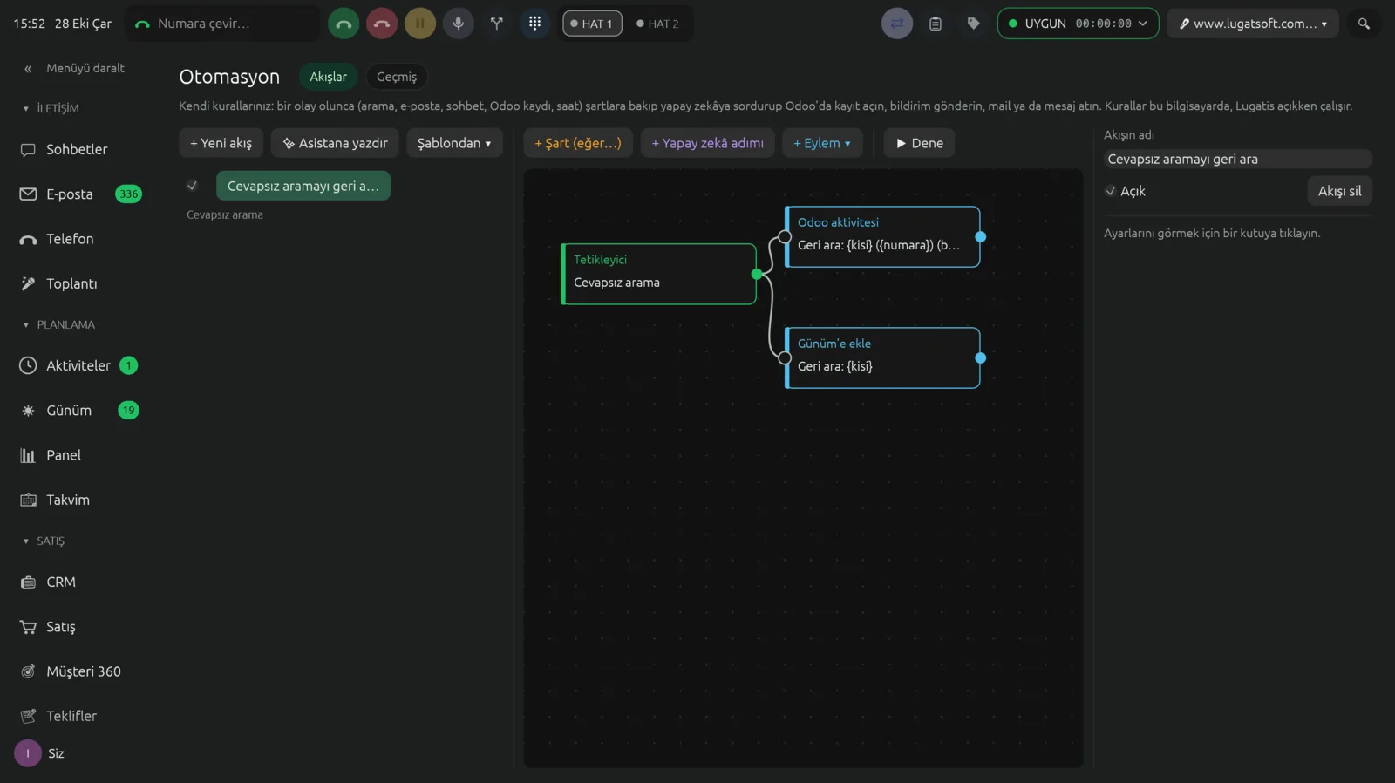Switch to the Geçmiş tab
Viewport: 1395px width, 783px height.
tap(397, 77)
